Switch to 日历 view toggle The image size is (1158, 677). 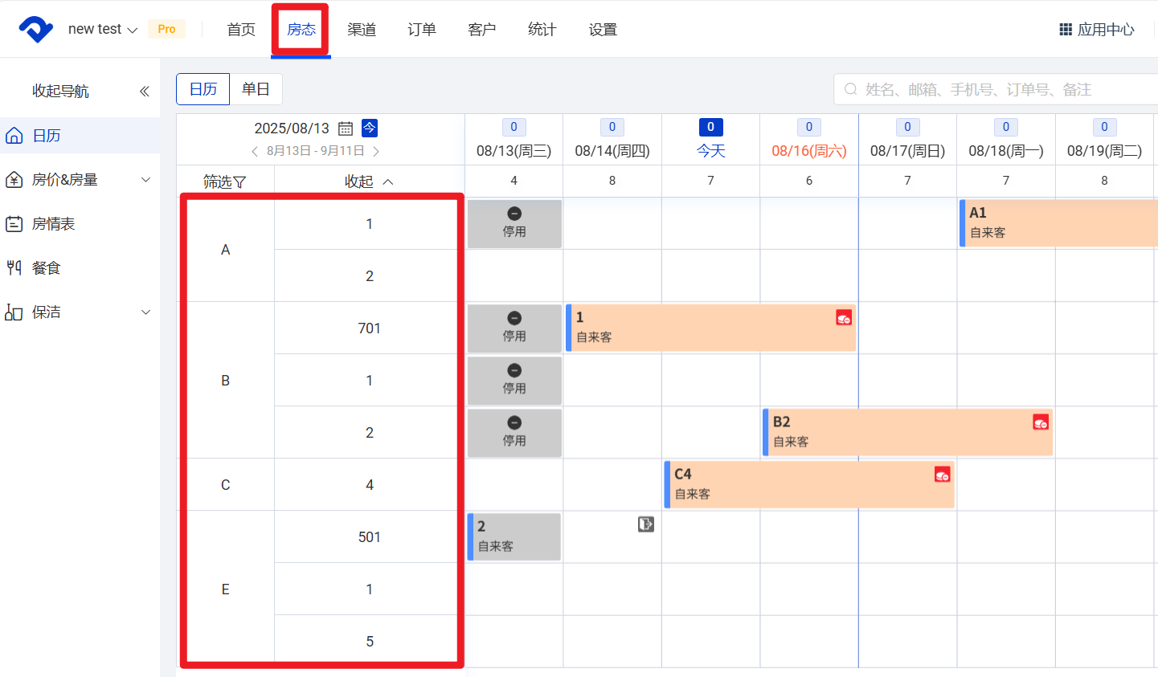click(203, 89)
